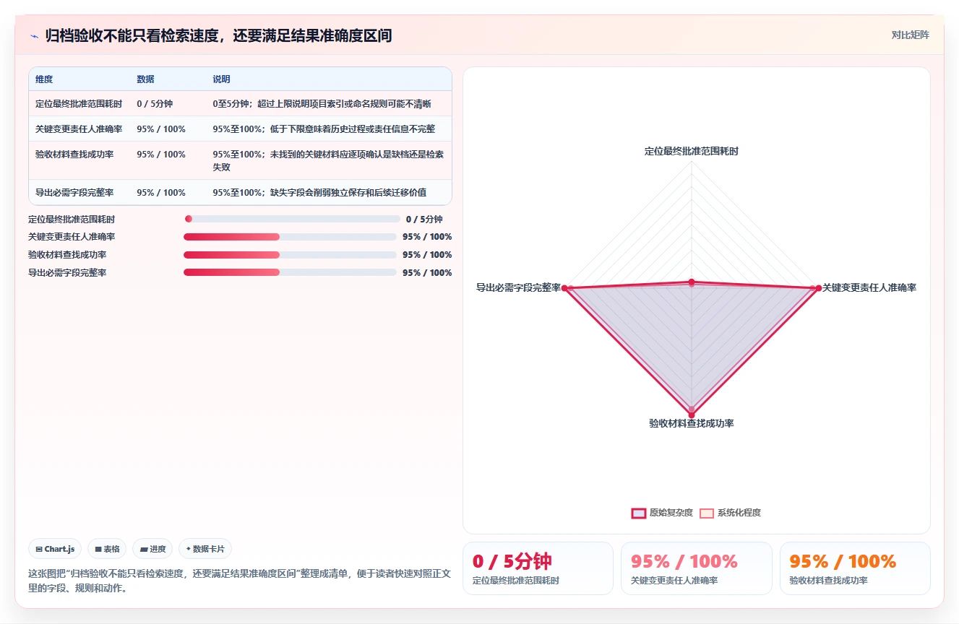Open the 0 / 5分钟 data card
The height and width of the screenshot is (624, 959).
pos(538,568)
